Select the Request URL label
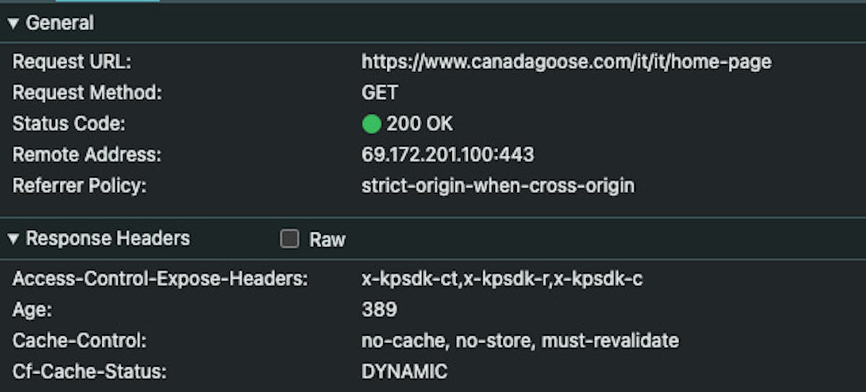 click(x=72, y=62)
